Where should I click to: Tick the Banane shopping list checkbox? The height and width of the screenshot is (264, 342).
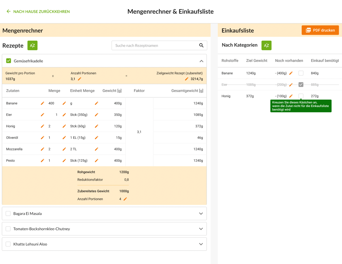(x=301, y=73)
